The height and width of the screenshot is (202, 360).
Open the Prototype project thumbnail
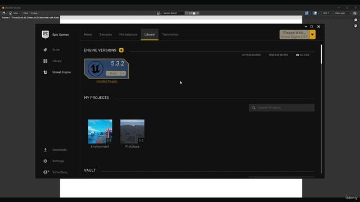click(x=132, y=131)
